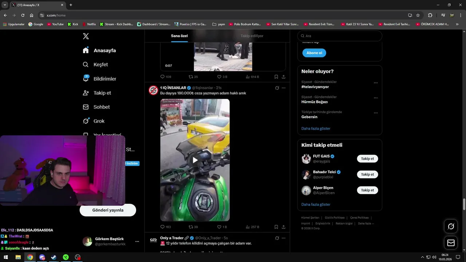
Task: Play the green motorcycle video
Action: [x=195, y=160]
